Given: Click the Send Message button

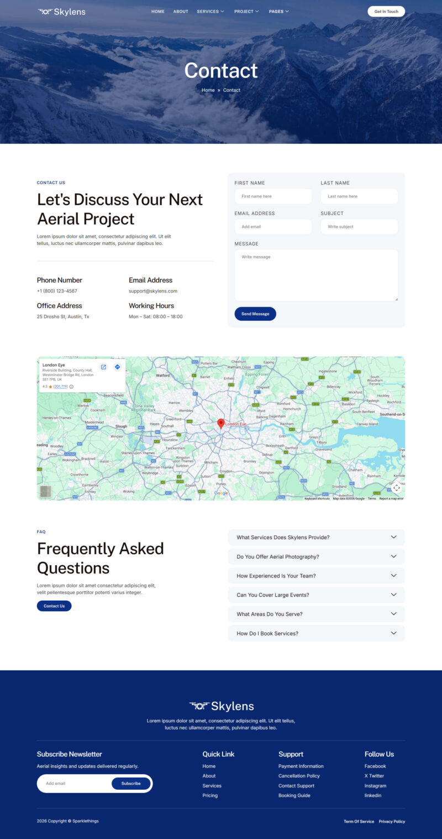Looking at the screenshot, I should [255, 314].
